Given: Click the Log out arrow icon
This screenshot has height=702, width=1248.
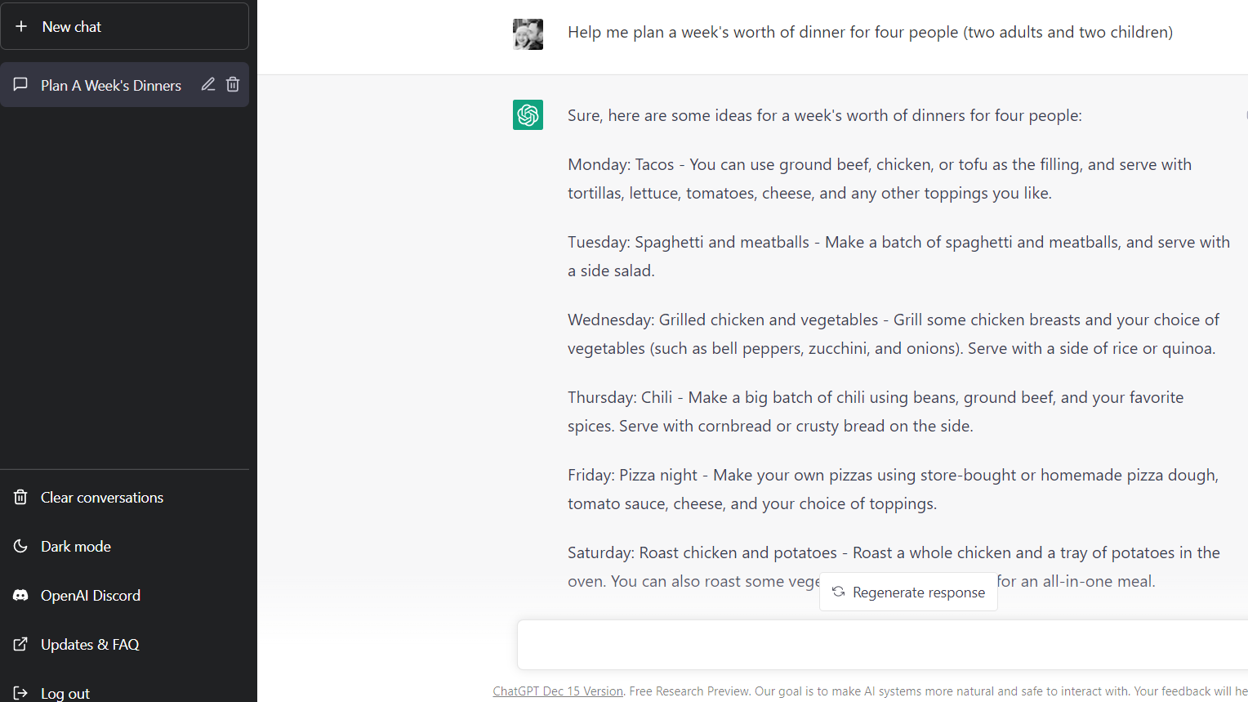Looking at the screenshot, I should pos(20,693).
